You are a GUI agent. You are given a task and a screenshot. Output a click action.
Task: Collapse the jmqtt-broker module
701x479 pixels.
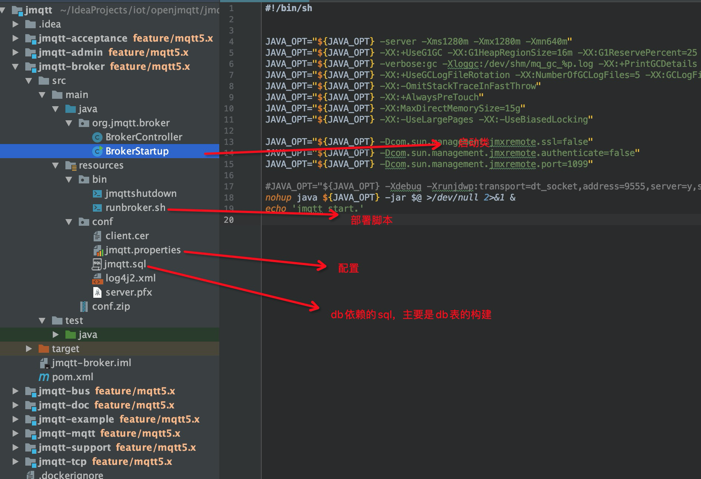[x=15, y=67]
